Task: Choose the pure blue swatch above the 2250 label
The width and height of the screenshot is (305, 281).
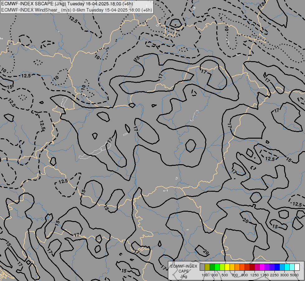Action: (x=277, y=267)
